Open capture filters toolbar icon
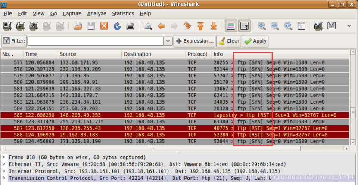 coord(318,26)
